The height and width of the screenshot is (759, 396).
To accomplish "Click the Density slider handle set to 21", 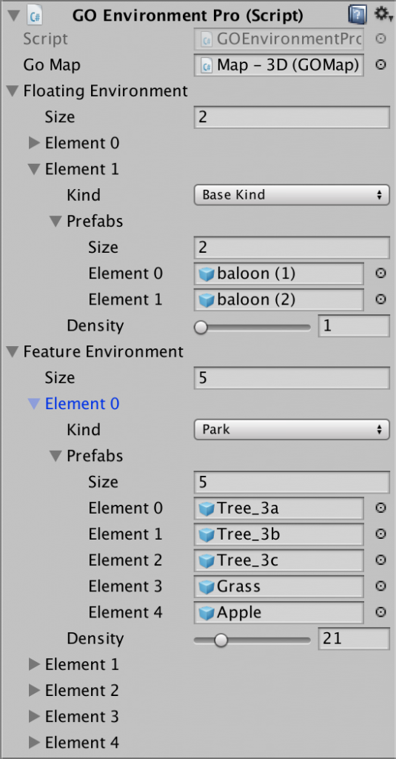I will [x=221, y=640].
